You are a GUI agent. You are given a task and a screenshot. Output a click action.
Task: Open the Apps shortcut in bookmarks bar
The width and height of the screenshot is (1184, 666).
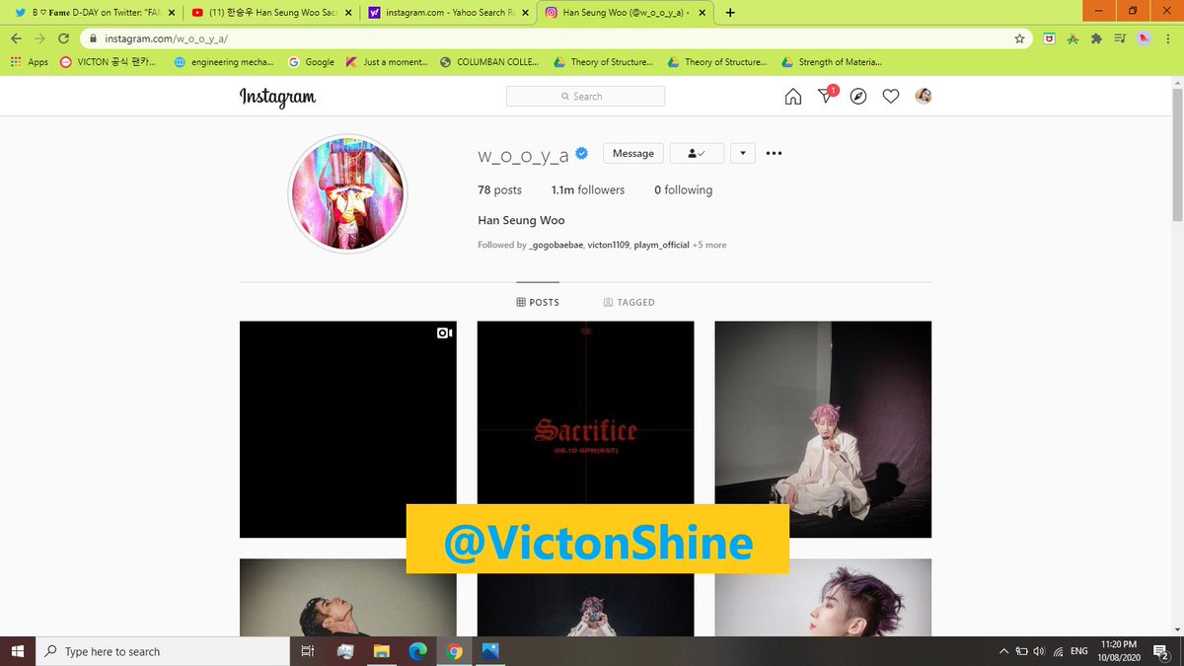pos(29,61)
